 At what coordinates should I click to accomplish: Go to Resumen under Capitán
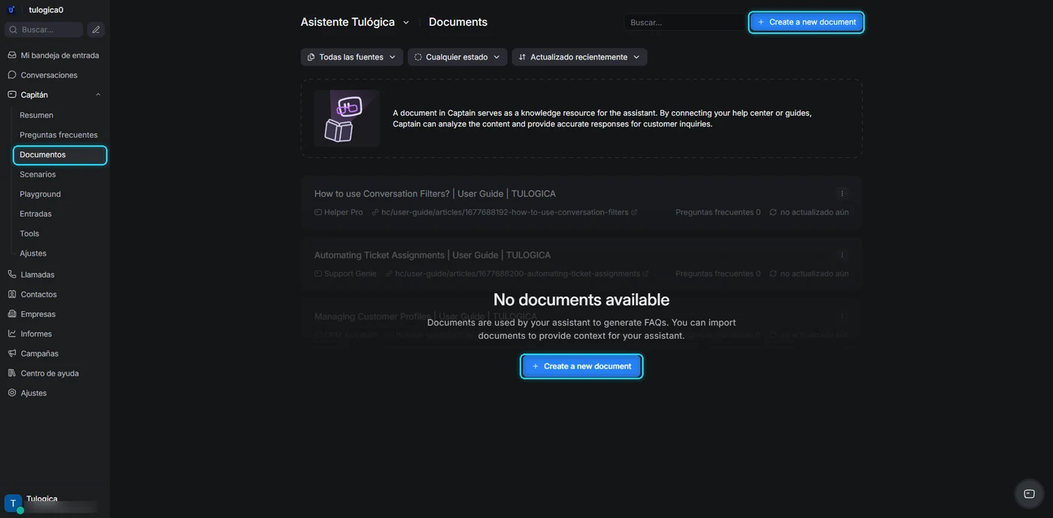(36, 115)
